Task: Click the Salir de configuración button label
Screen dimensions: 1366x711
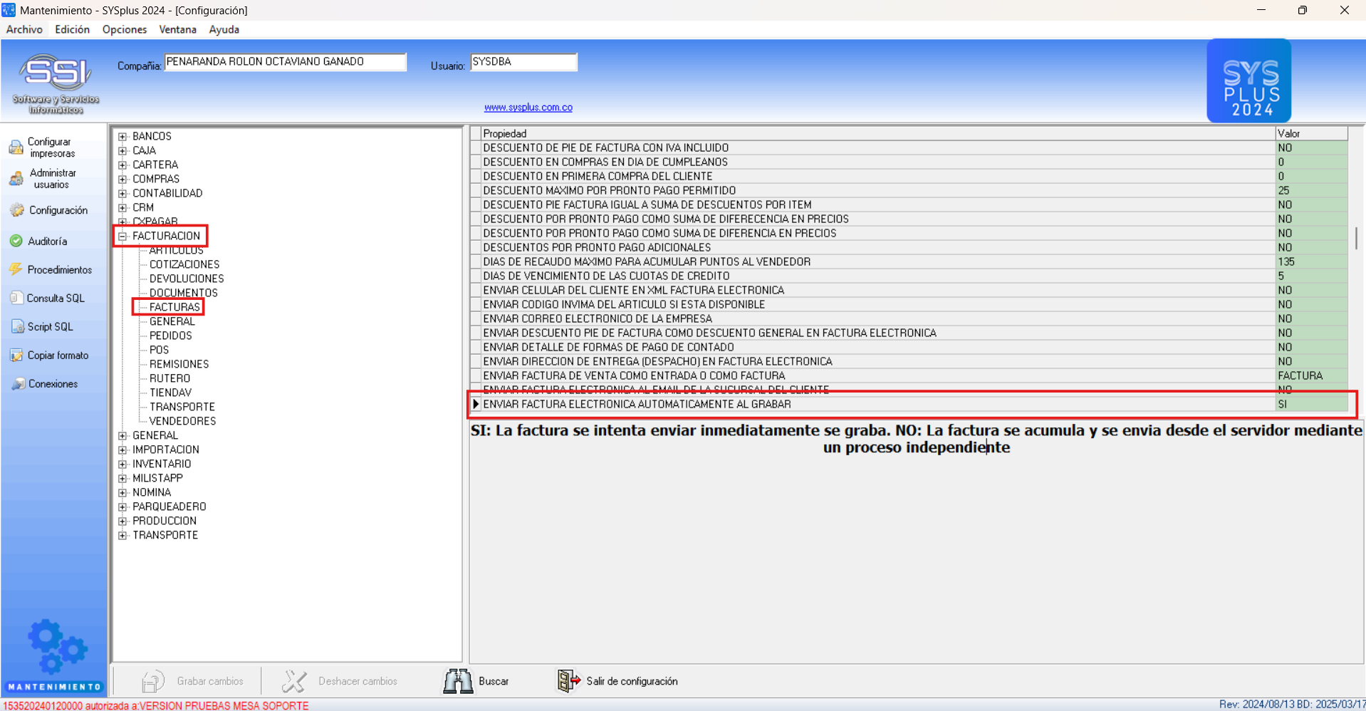Action: 632,681
